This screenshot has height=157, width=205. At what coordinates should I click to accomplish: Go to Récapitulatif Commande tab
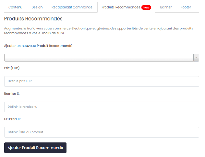pyautogui.click(x=72, y=7)
